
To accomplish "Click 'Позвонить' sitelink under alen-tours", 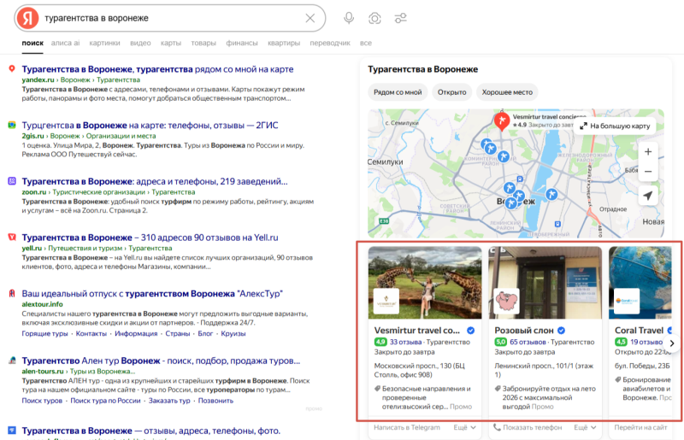I will pyautogui.click(x=215, y=401).
